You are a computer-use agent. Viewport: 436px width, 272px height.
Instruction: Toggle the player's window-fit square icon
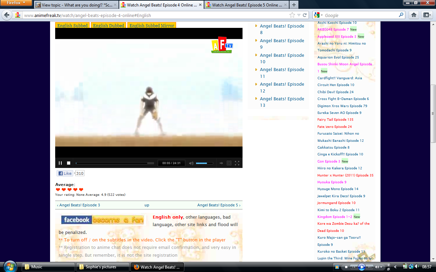pyautogui.click(x=229, y=163)
